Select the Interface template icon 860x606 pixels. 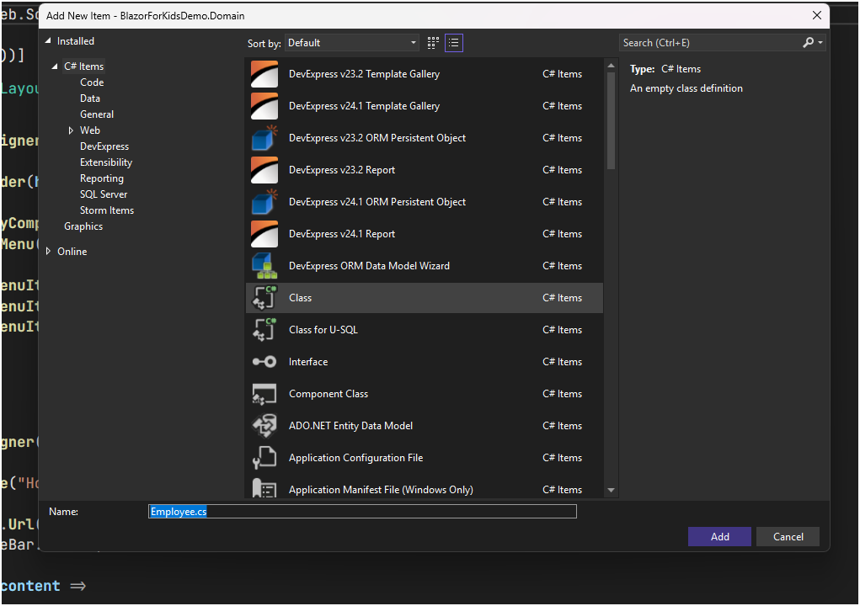(x=264, y=362)
